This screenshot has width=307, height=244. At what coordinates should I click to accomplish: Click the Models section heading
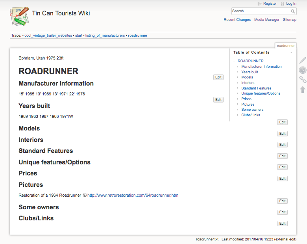[29, 128]
